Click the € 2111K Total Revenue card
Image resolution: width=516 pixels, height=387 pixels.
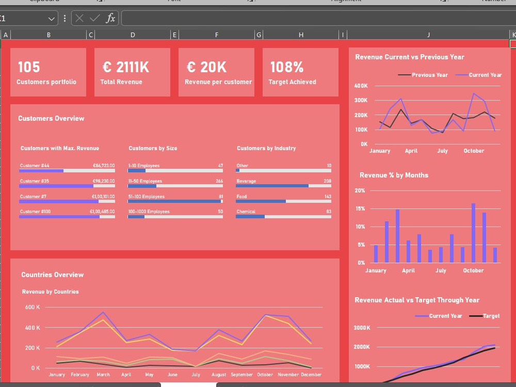(132, 72)
